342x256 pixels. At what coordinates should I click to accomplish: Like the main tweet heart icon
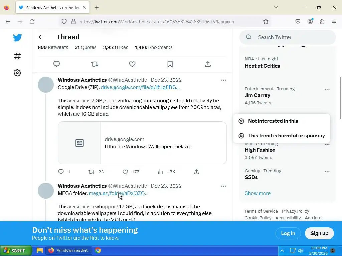132,64
